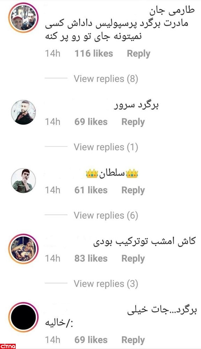The width and height of the screenshot is (201, 349).
Task: Select the crown emoji 'سلطان' comment text
Action: point(112,173)
